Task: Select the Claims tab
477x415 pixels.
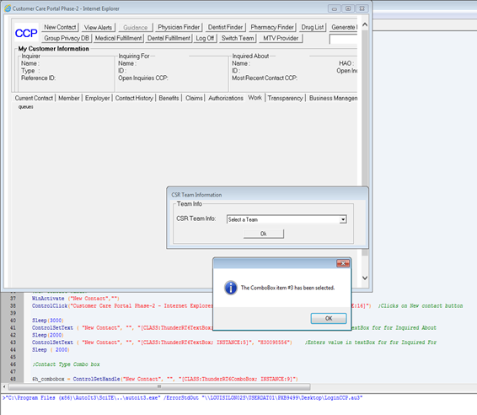Action: coord(194,98)
